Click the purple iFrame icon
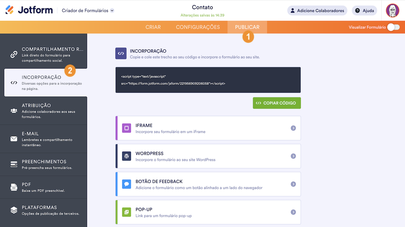The height and width of the screenshot is (227, 405). tap(127, 128)
